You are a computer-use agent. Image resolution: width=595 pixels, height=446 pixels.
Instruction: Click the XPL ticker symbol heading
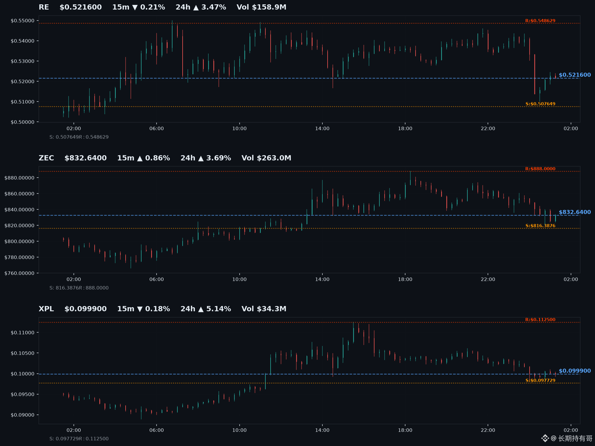46,309
